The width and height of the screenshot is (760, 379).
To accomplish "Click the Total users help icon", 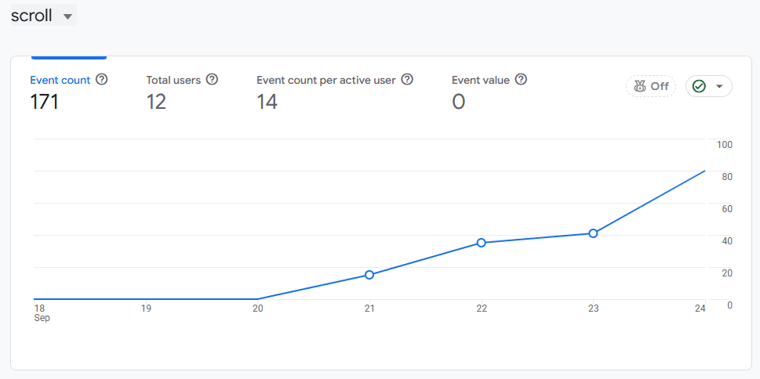I will pyautogui.click(x=212, y=79).
